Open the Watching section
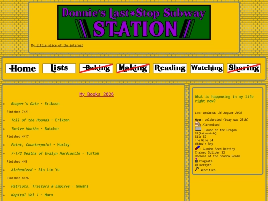 (207, 68)
